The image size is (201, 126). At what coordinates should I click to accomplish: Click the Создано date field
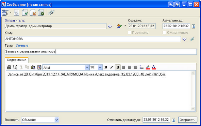point(141,26)
